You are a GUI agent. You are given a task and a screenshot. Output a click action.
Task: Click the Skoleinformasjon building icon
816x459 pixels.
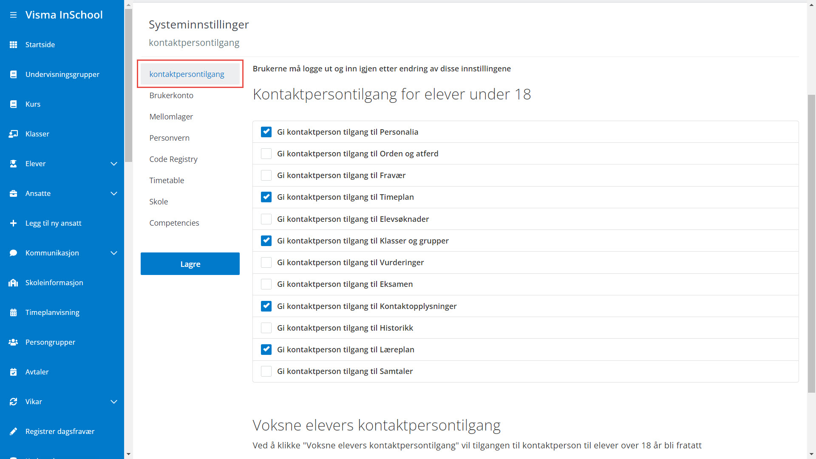(x=13, y=283)
